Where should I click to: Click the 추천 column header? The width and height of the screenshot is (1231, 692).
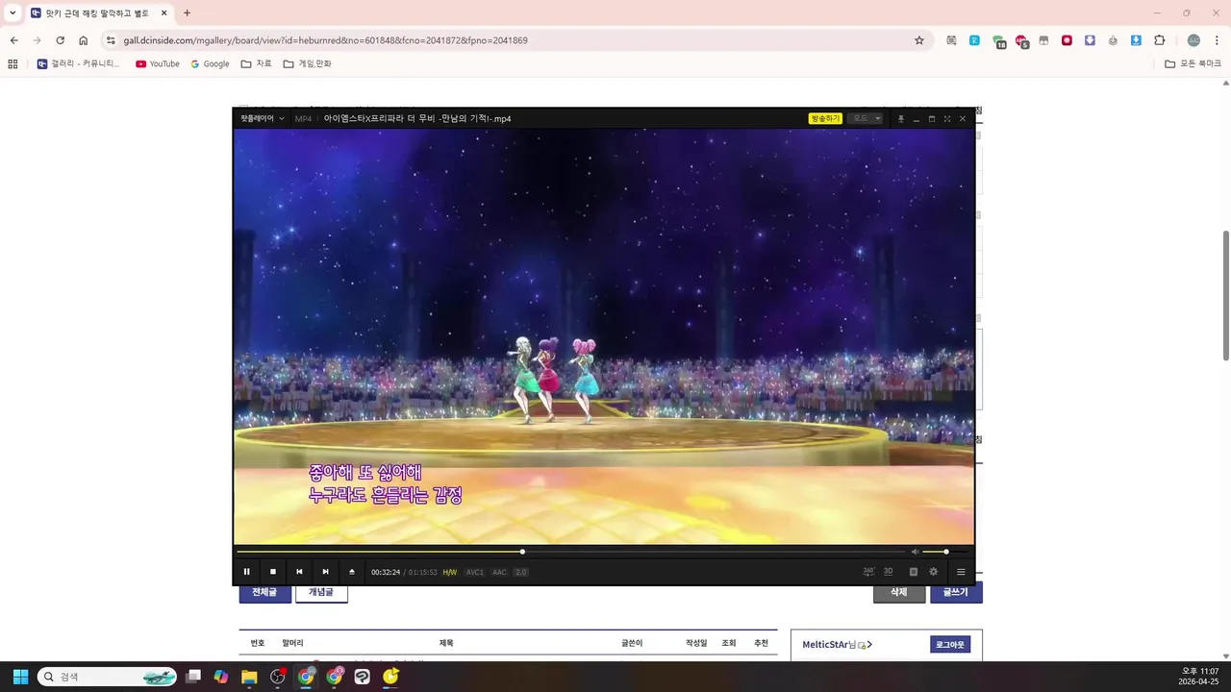pyautogui.click(x=761, y=643)
